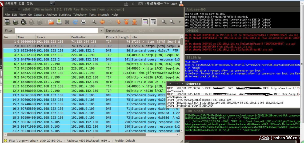Close the current capture file
This screenshot has height=143, width=304.
(67, 22)
